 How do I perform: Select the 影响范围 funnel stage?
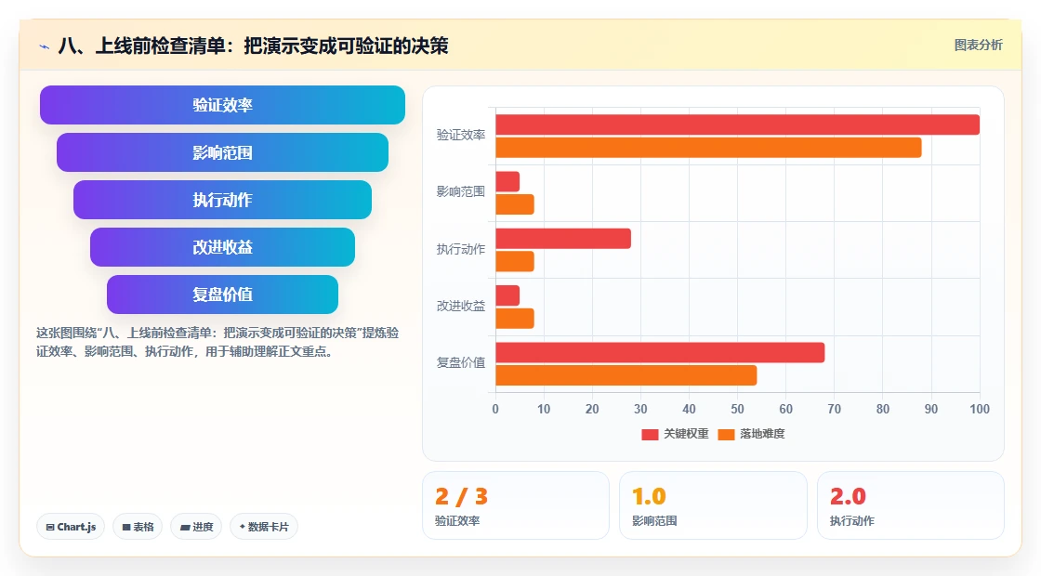click(222, 152)
